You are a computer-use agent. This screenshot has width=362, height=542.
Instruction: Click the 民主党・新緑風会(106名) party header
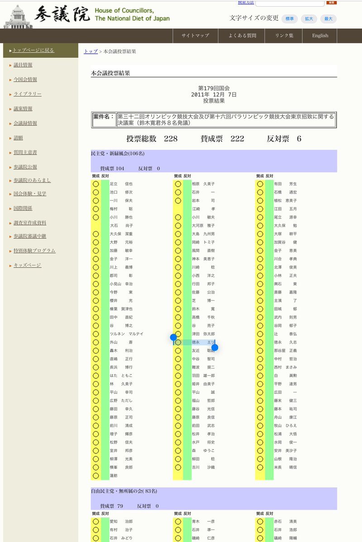[118, 154]
